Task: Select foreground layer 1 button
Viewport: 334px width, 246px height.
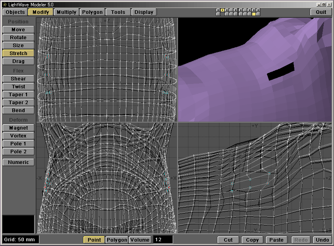Action: 218,10
